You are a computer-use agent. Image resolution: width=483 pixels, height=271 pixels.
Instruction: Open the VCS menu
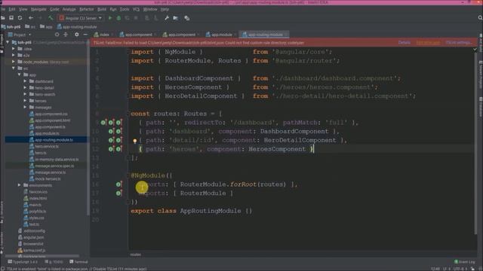pyautogui.click(x=136, y=10)
